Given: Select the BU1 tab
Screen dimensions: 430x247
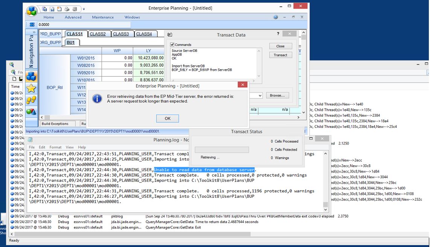Looking at the screenshot, I should [x=71, y=42].
